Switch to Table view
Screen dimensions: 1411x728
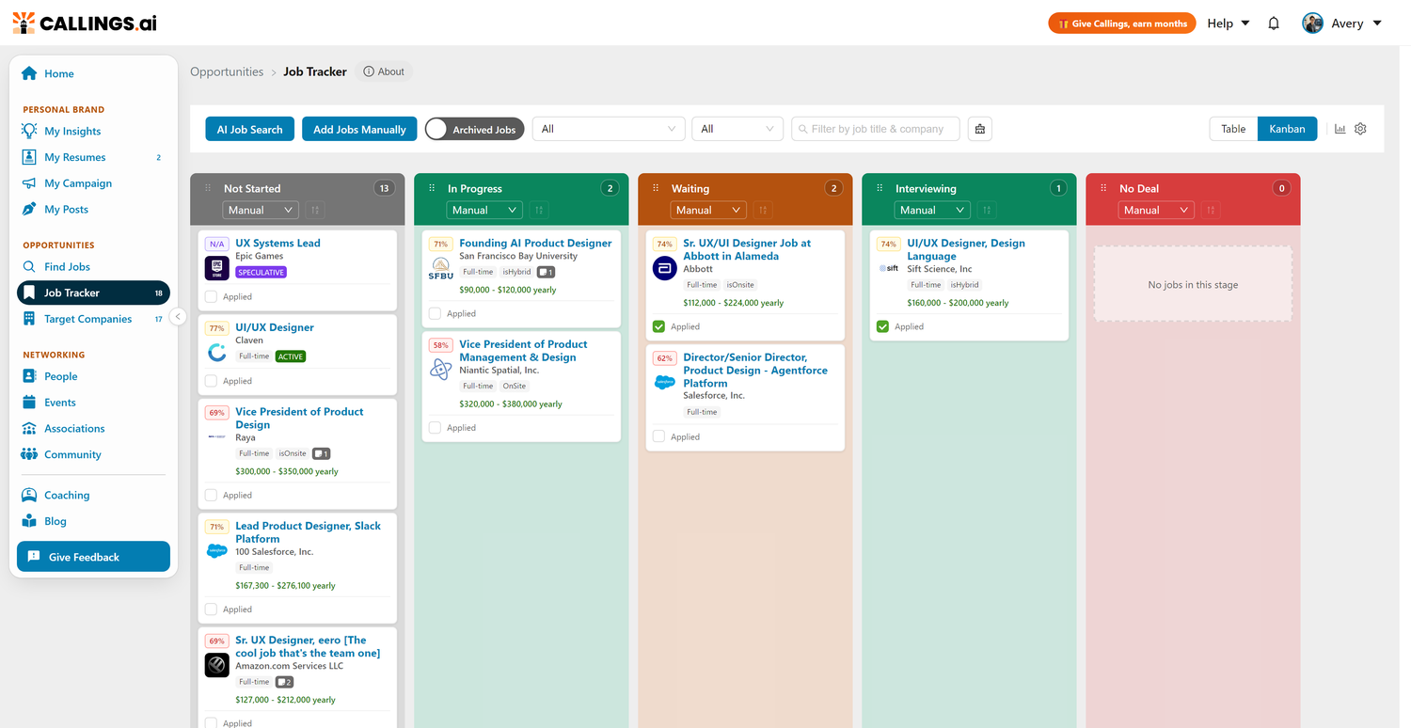pyautogui.click(x=1233, y=129)
